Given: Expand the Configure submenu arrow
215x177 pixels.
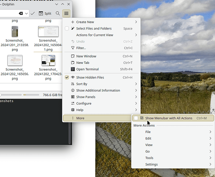Looking at the screenshot, I should 136,104.
